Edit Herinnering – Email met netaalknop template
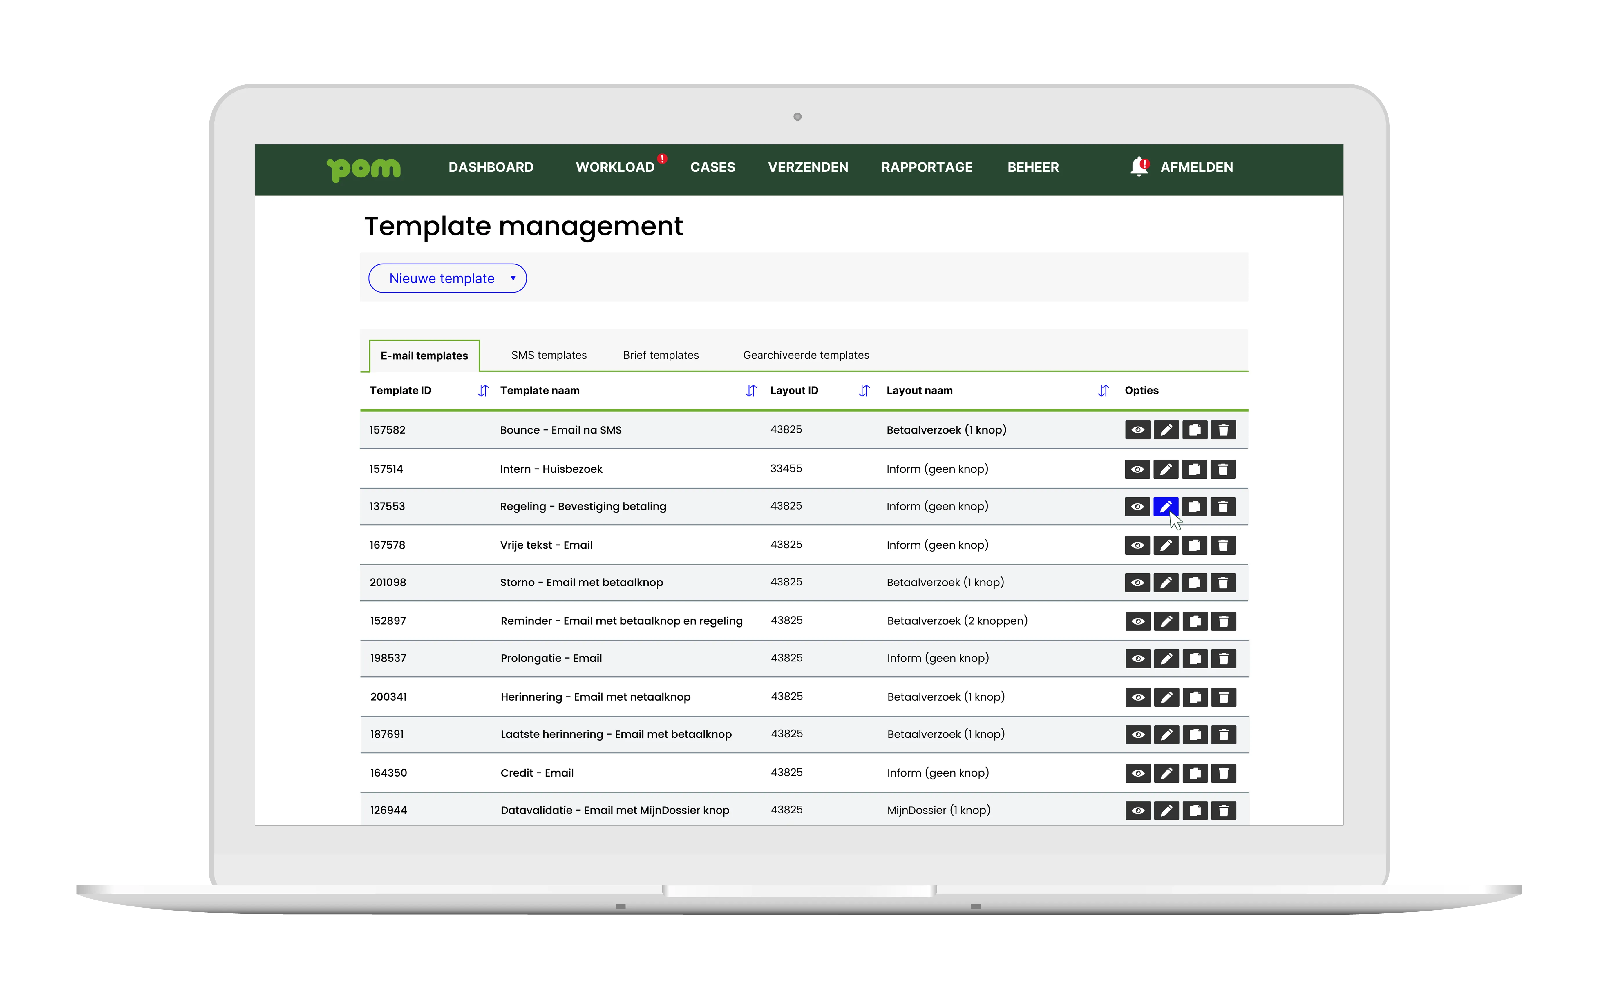 (1167, 697)
